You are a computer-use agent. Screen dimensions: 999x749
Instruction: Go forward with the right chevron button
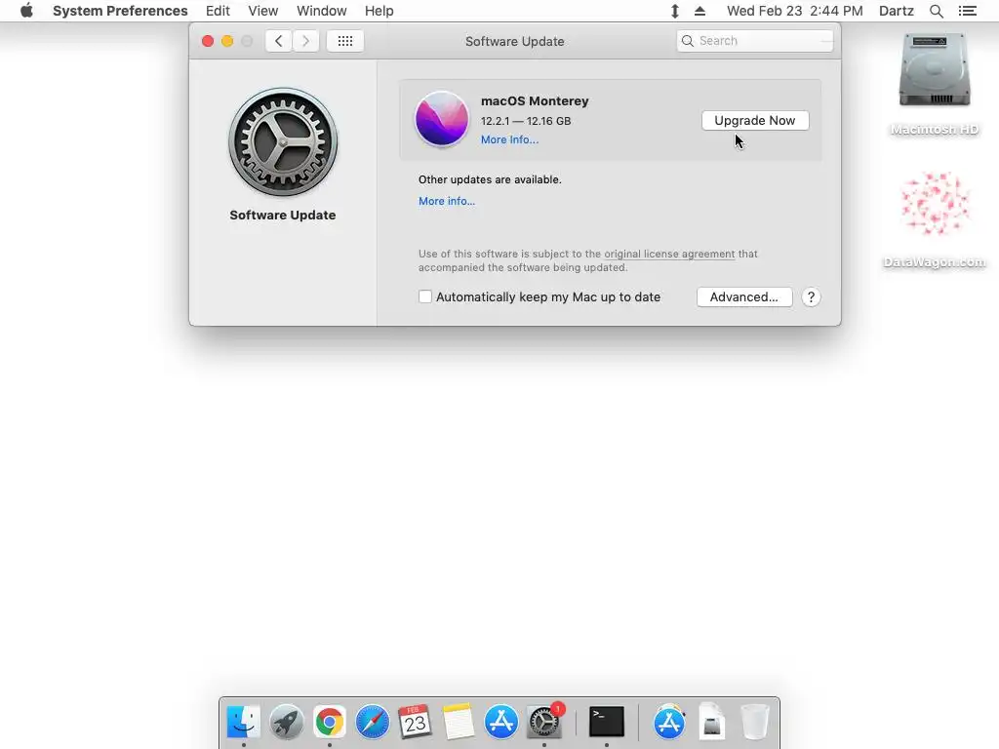click(305, 41)
